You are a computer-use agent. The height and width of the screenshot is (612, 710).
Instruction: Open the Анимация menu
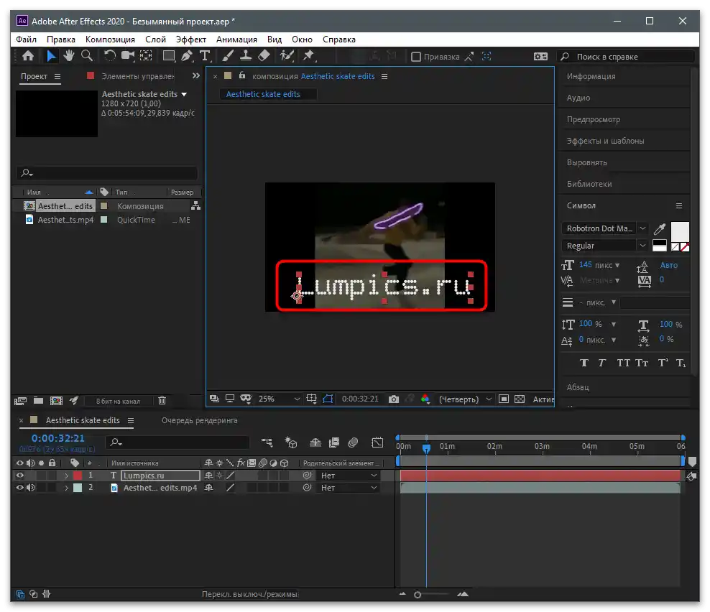click(x=236, y=40)
